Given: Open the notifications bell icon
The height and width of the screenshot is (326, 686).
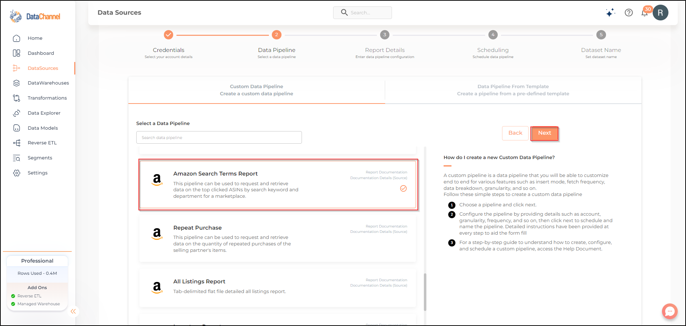Looking at the screenshot, I should click(645, 13).
